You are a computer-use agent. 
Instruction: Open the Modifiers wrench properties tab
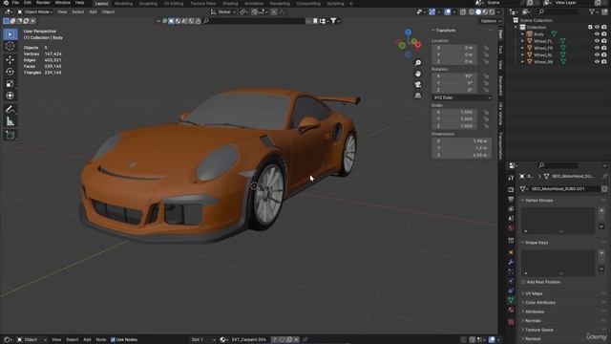pos(511,262)
